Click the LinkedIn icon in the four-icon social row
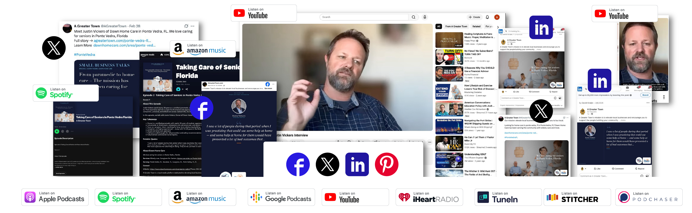Viewport: 692px width, 213px height. tap(357, 164)
